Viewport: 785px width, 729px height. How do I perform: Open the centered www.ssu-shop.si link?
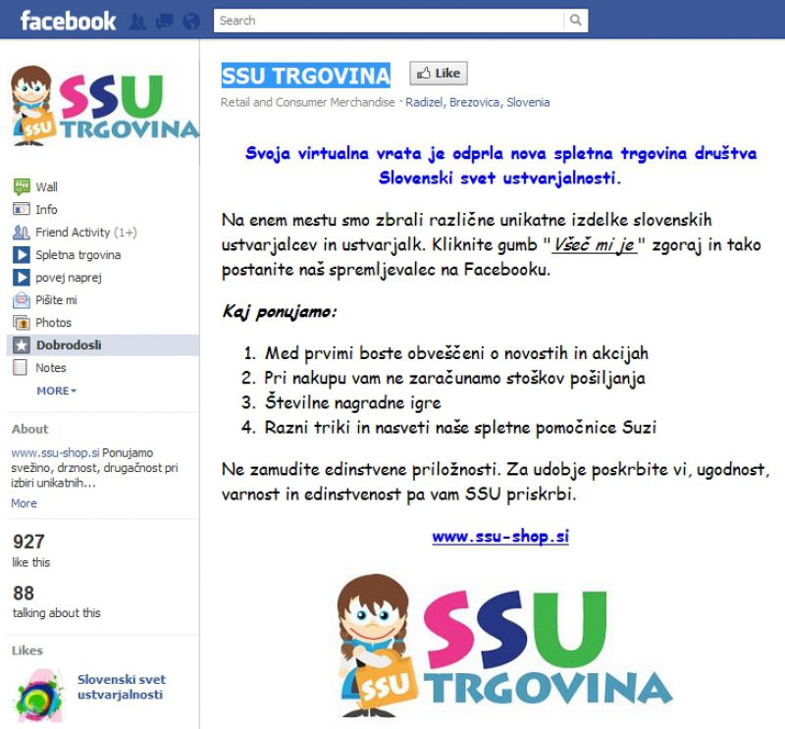500,537
